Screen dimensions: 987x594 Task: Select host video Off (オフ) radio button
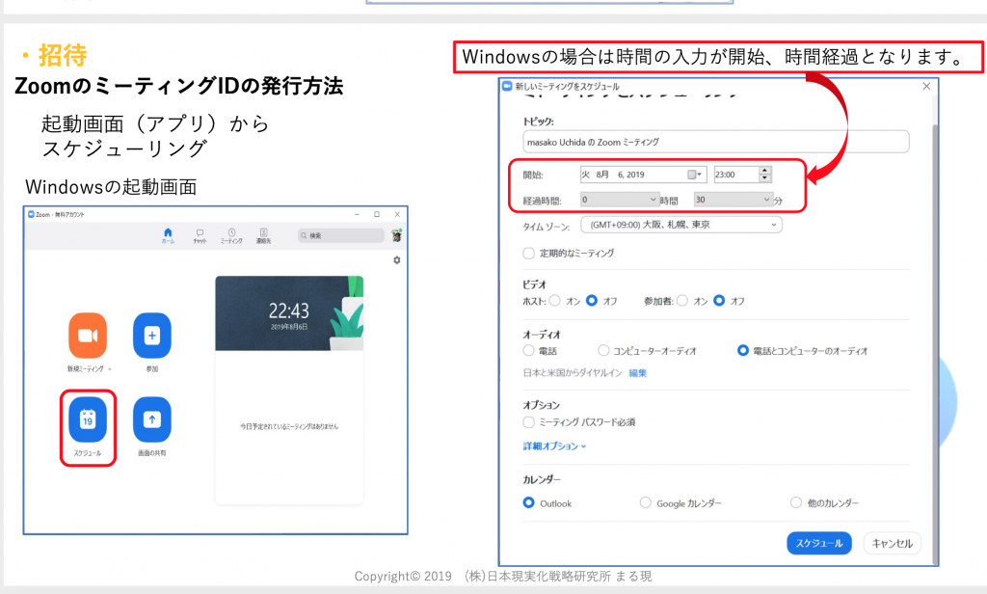click(592, 301)
